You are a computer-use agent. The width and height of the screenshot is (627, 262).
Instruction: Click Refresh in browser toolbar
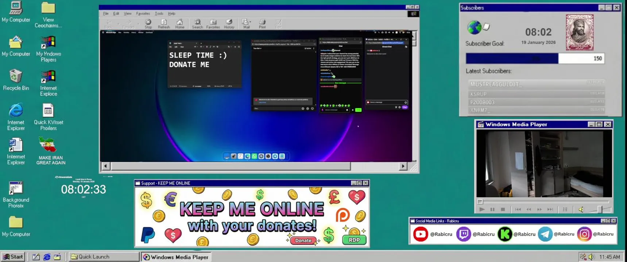tap(164, 24)
